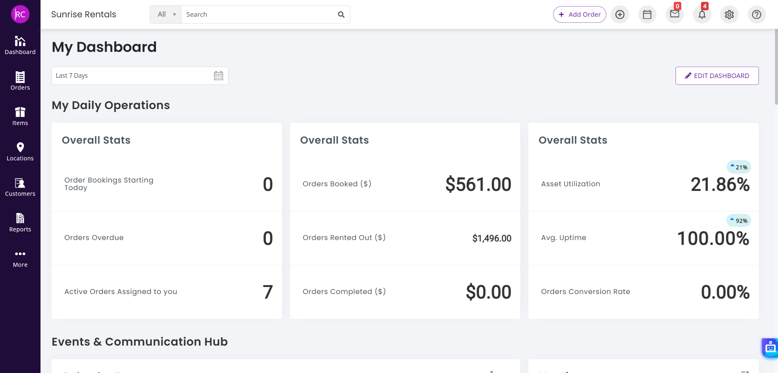Open Reports from the sidebar
The width and height of the screenshot is (778, 373).
[20, 223]
